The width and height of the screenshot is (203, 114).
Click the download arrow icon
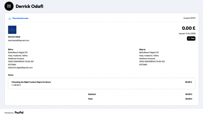tap(10, 18)
